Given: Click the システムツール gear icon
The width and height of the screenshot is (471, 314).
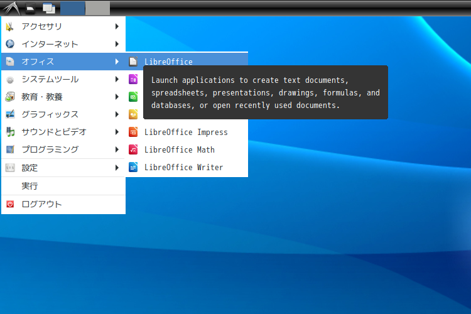Looking at the screenshot, I should (10, 79).
